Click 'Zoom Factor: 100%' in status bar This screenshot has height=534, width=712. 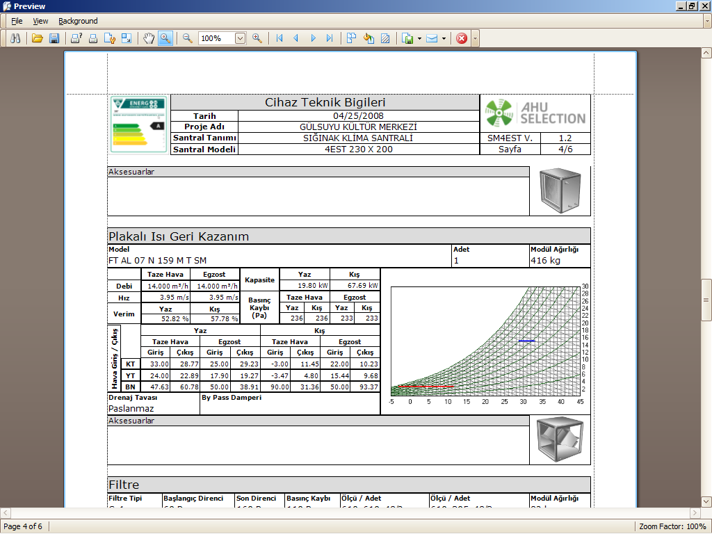672,526
